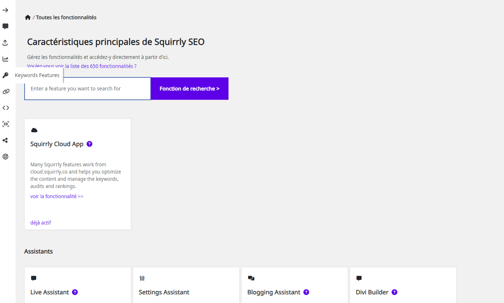The height and width of the screenshot is (303, 504).
Task: Click the barcode icon in sidebar
Action: coord(5,124)
